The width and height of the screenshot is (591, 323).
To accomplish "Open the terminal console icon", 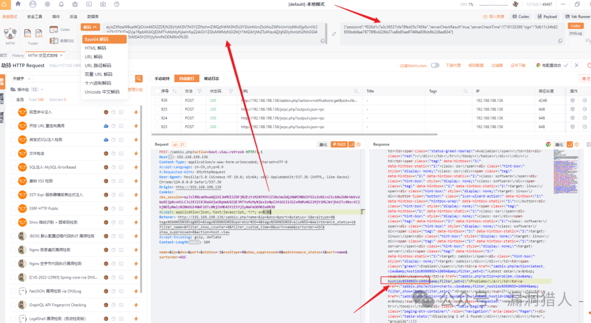I will (x=89, y=4).
